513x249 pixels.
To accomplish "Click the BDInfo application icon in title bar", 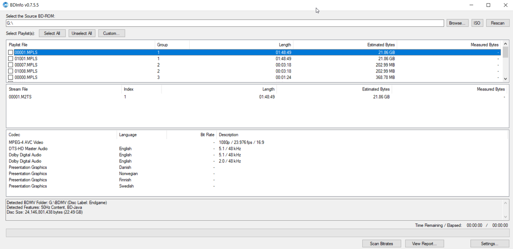I will tap(6, 5).
